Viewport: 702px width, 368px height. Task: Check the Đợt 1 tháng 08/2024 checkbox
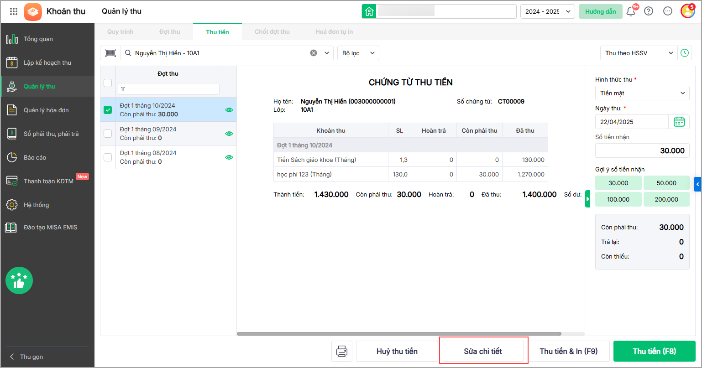click(108, 157)
